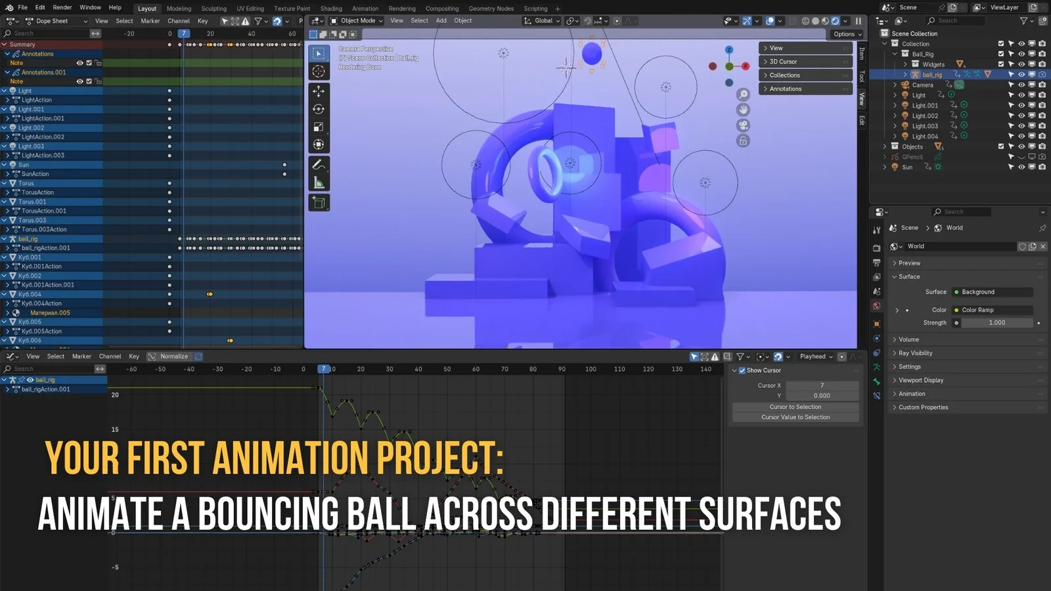Click the Cursor X value field
This screenshot has height=591, width=1051.
click(x=822, y=385)
